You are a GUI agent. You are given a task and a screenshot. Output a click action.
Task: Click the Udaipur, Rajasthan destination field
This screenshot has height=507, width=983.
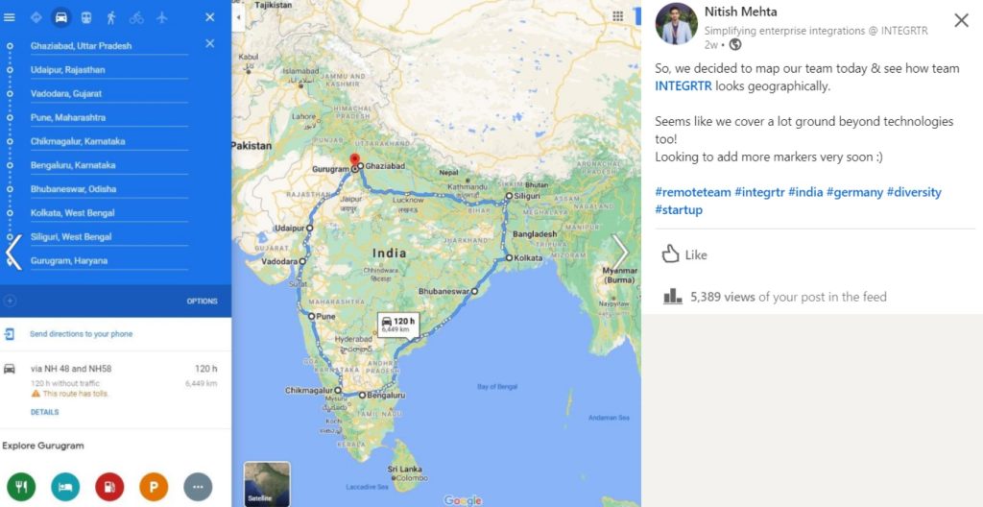[x=109, y=70]
